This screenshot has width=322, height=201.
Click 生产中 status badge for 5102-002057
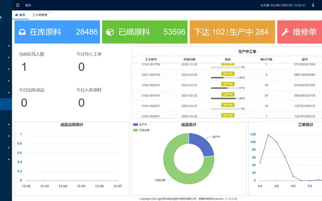click(228, 105)
